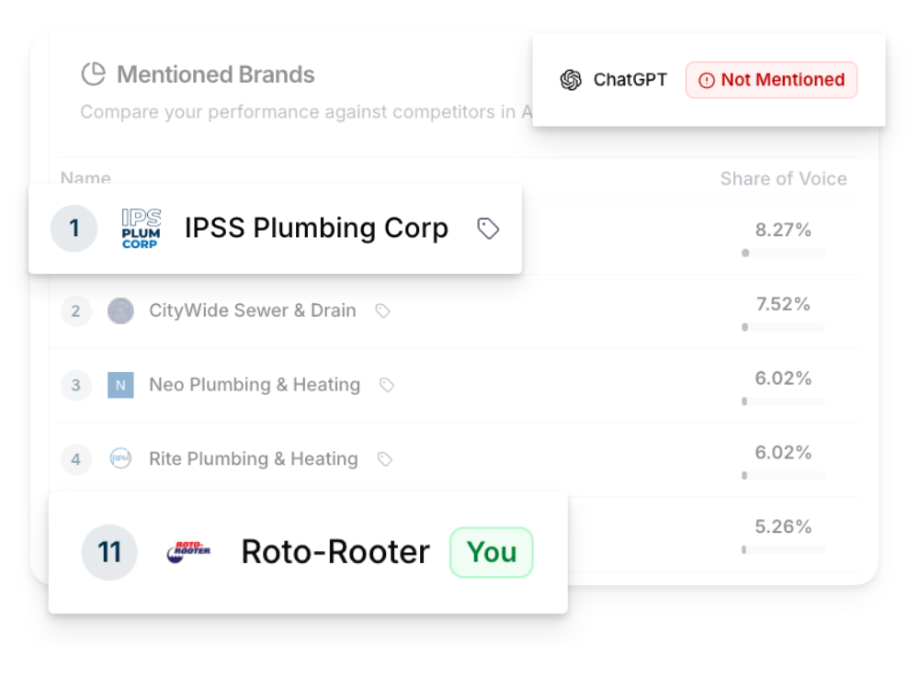The height and width of the screenshot is (689, 919).
Task: Open the Roto-Rooter brand row
Action: point(335,552)
